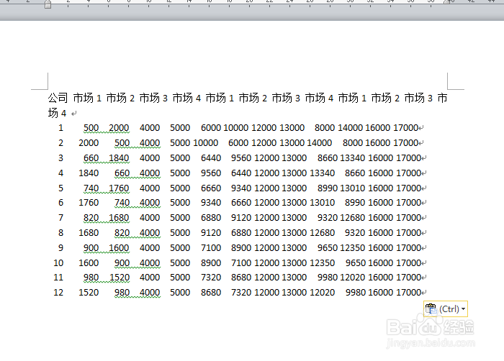504x361 pixels.
Task: Click value 8660 in row 4
Action: [x=355, y=173]
